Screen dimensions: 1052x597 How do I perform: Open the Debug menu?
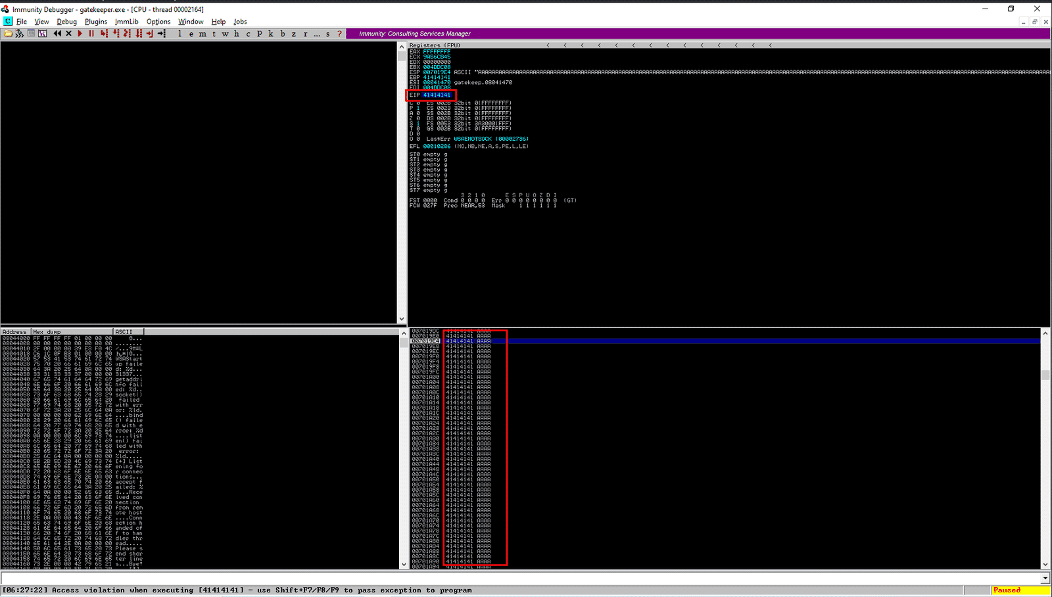(x=67, y=22)
